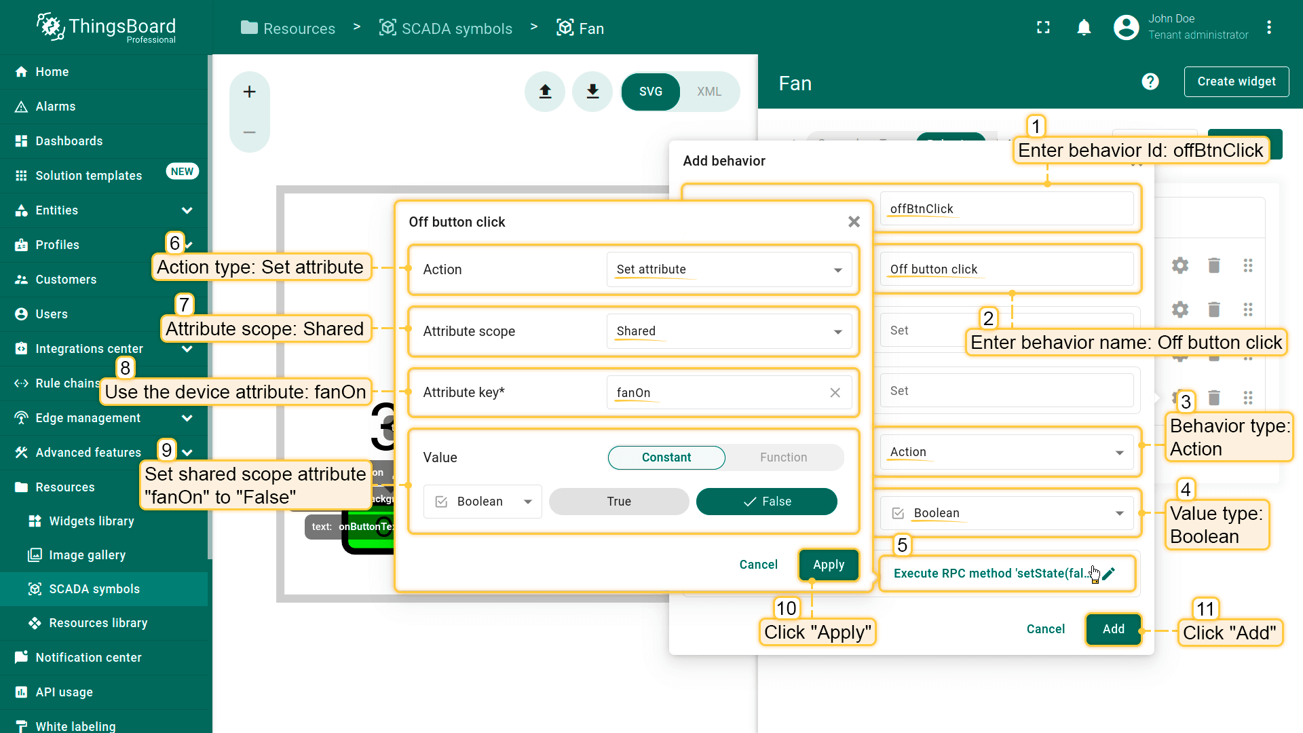1303x733 pixels.
Task: Open the help question mark icon
Action: (x=1150, y=82)
